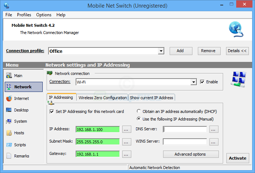Open the Profiles menu

click(x=24, y=15)
